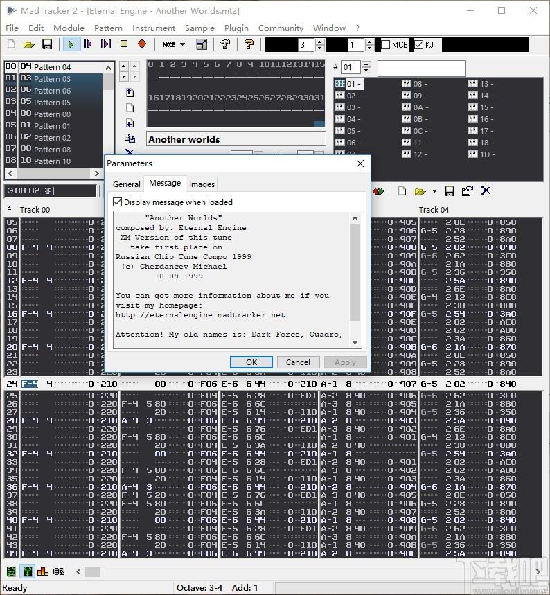Expand dropdown arrow next to instrument folder
This screenshot has width=550, height=595.
point(434,191)
